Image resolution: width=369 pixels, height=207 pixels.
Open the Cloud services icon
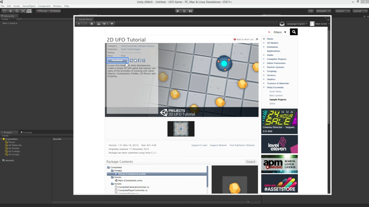(311, 11)
